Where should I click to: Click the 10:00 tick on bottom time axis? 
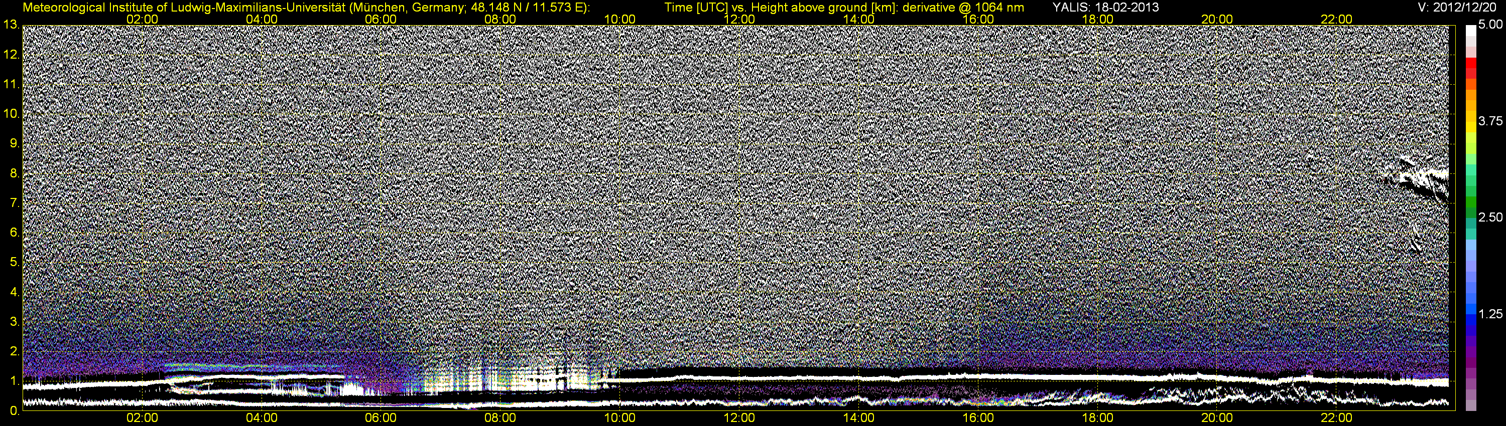click(x=619, y=418)
